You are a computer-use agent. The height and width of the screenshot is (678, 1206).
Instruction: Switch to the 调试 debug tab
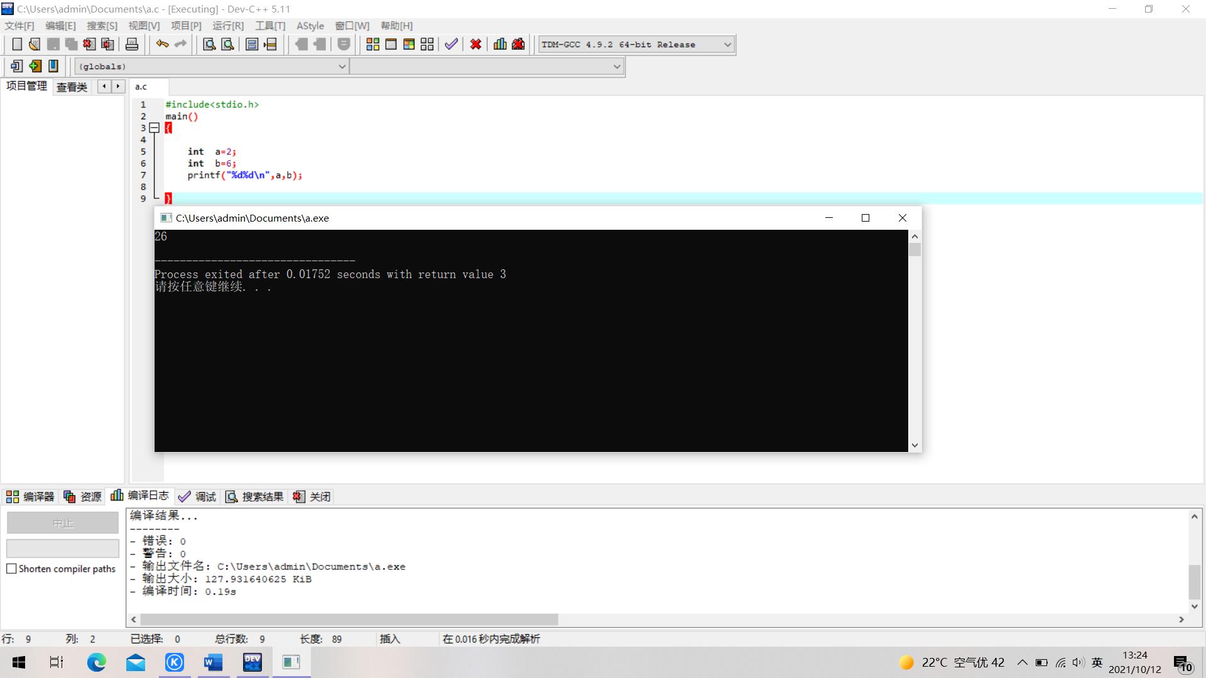(197, 497)
